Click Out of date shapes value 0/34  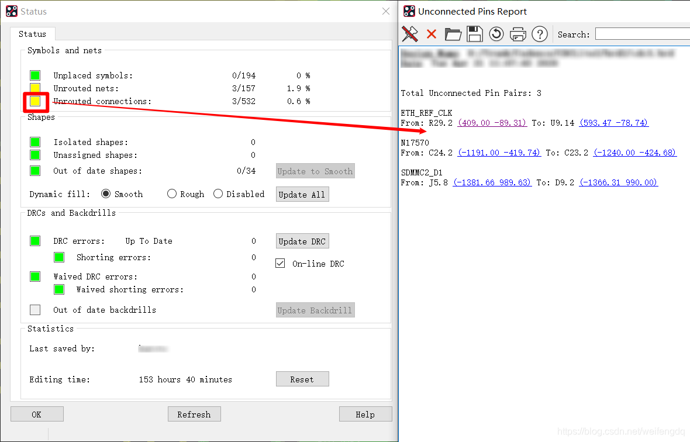click(x=246, y=171)
